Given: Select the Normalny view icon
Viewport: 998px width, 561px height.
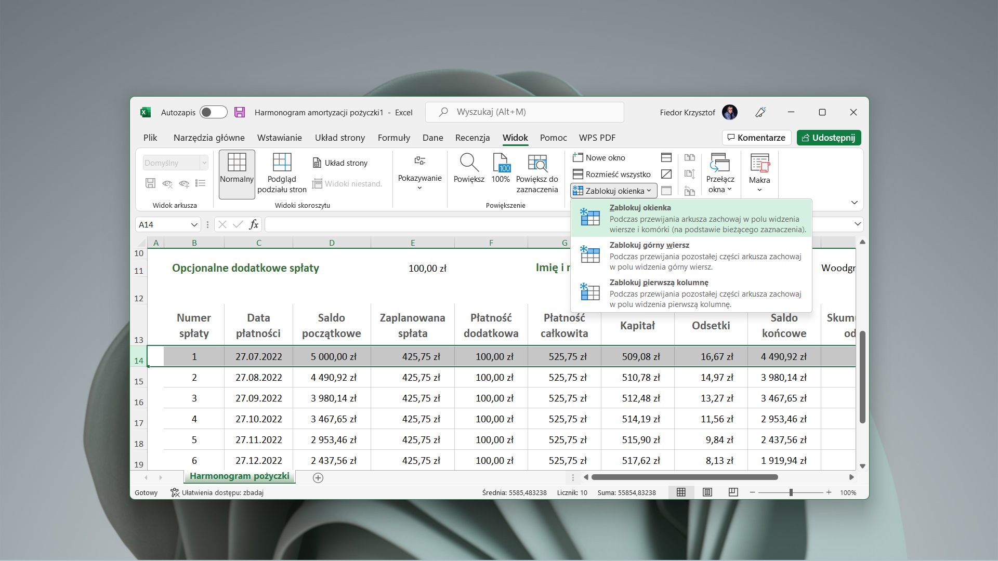Looking at the screenshot, I should (x=237, y=173).
